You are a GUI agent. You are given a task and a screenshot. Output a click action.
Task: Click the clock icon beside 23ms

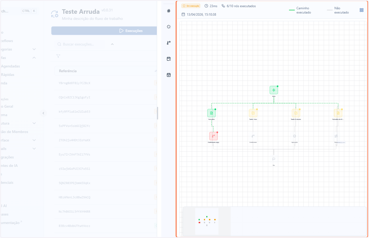pos(206,6)
